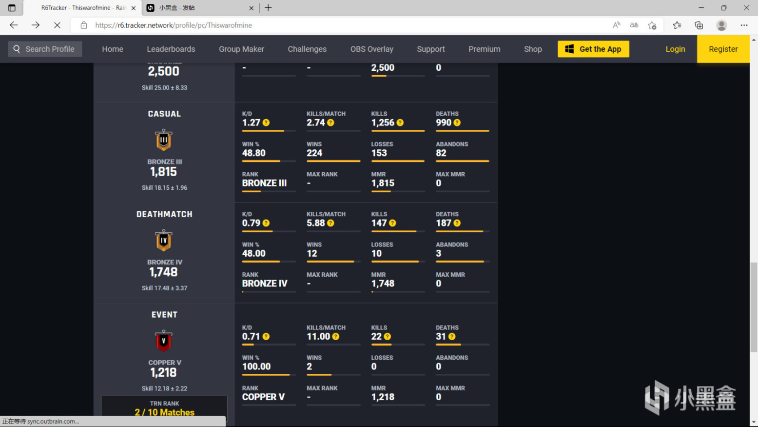Viewport: 758px width, 427px height.
Task: Click Casual MMR value 1,815 in the stats grid
Action: tap(383, 183)
